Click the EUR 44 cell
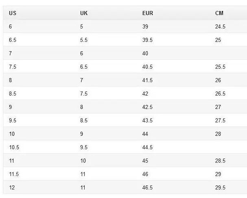 coord(145,134)
